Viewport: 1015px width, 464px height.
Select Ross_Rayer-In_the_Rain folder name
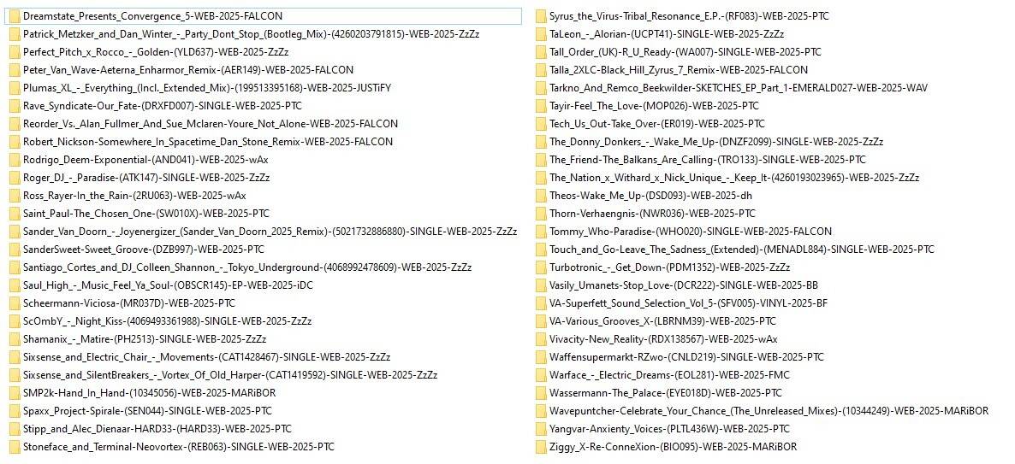tap(134, 195)
